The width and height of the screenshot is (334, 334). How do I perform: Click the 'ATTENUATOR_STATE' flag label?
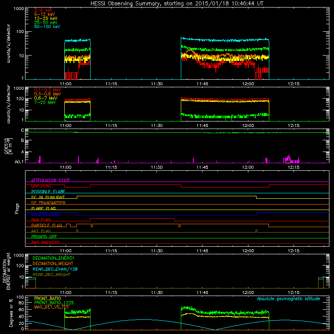pos(51,180)
